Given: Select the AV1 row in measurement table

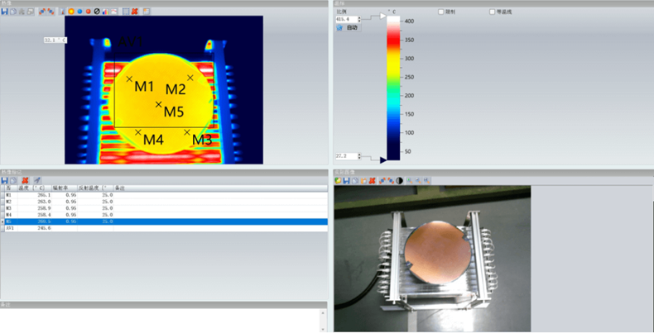Looking at the screenshot, I should (x=50, y=227).
